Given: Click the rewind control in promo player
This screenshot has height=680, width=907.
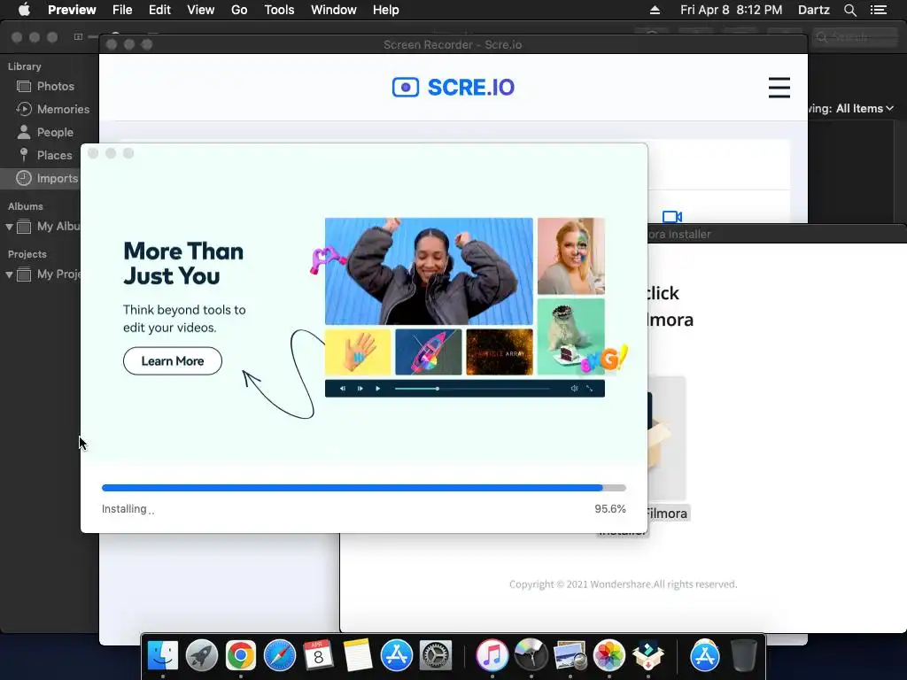Looking at the screenshot, I should point(343,389).
